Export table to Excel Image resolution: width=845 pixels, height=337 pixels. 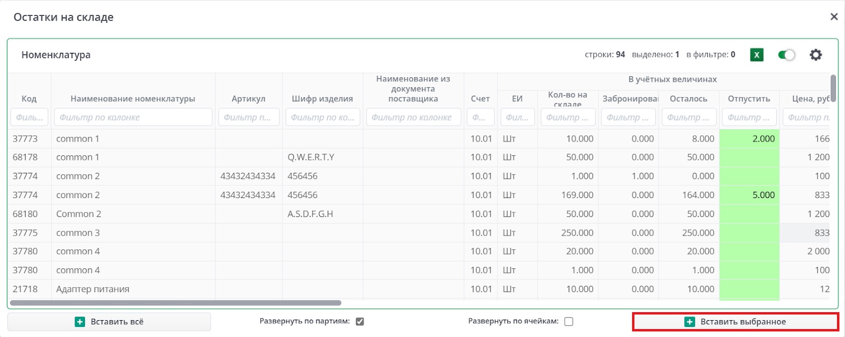coord(756,55)
